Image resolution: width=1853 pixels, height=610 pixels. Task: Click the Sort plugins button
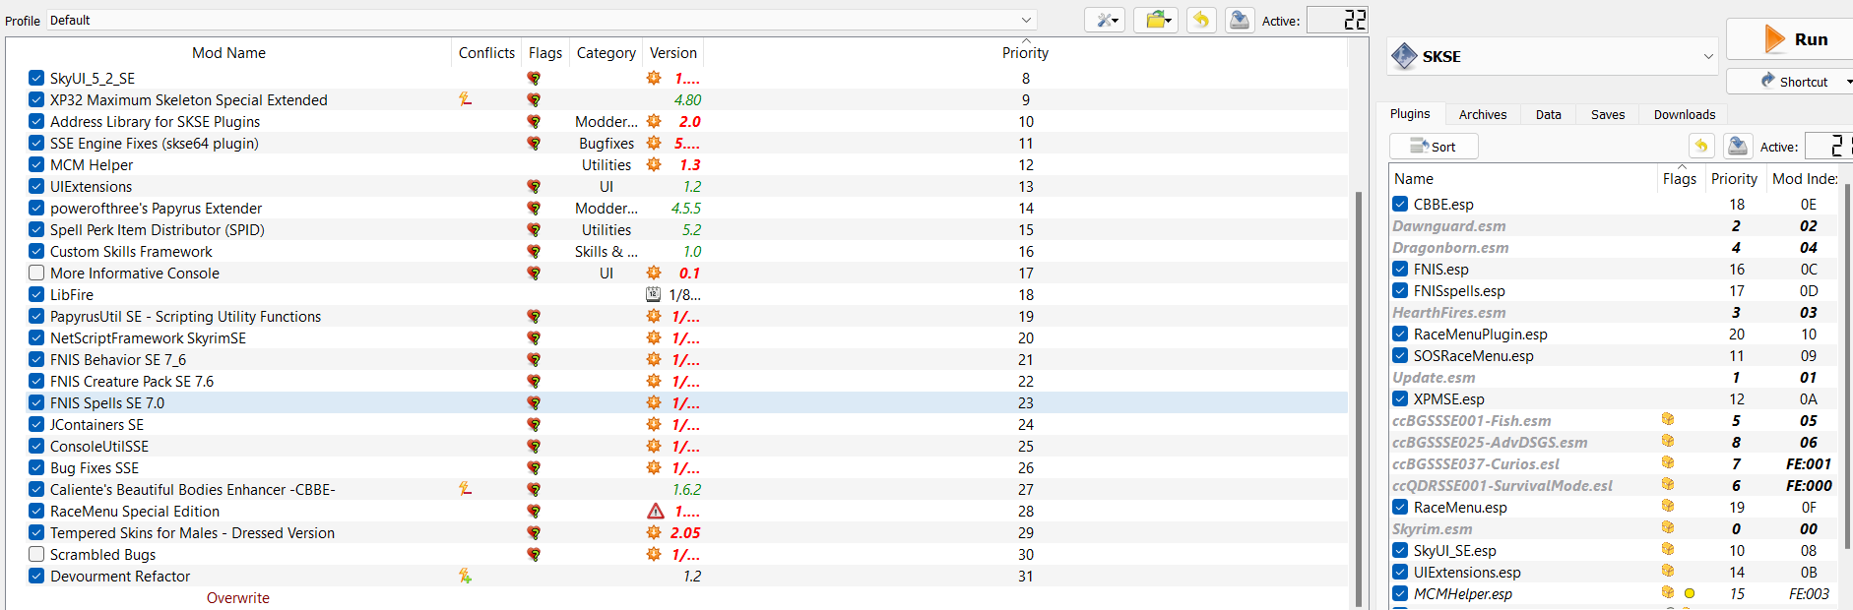point(1434,146)
